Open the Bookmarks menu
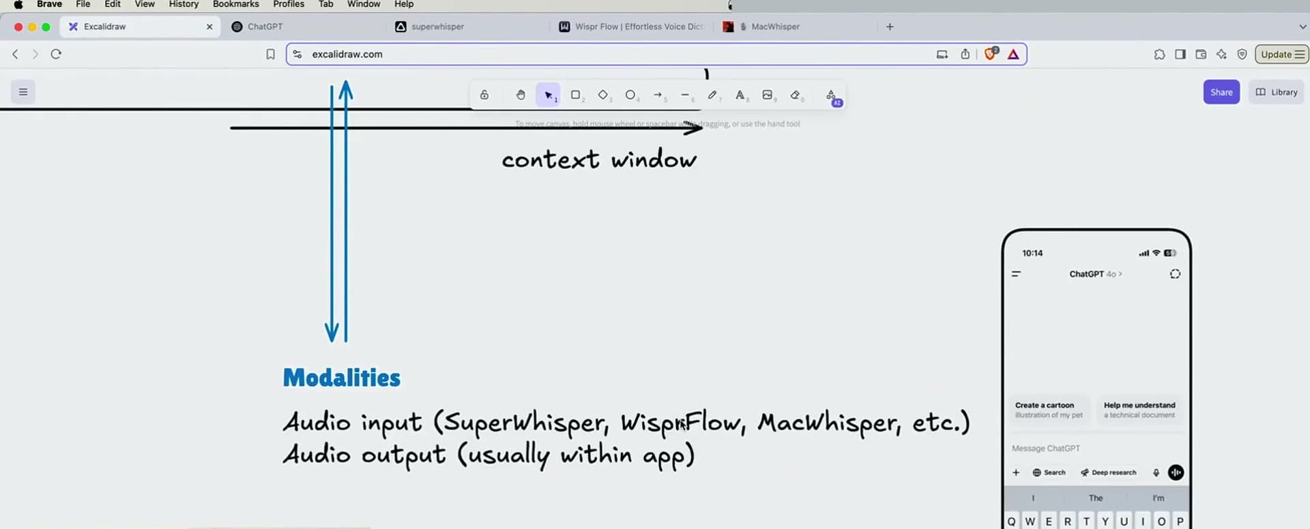The image size is (1310, 529). [x=235, y=4]
